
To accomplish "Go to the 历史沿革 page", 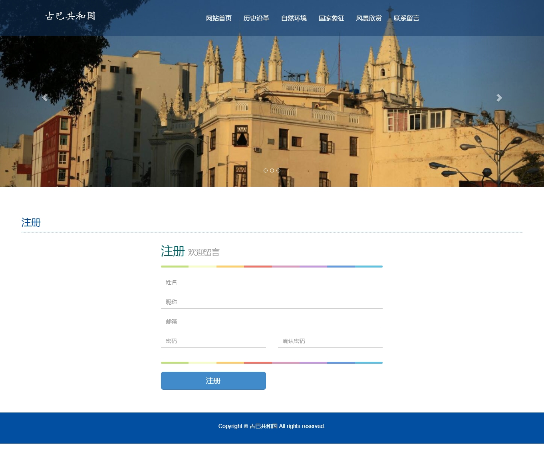I will tap(256, 18).
